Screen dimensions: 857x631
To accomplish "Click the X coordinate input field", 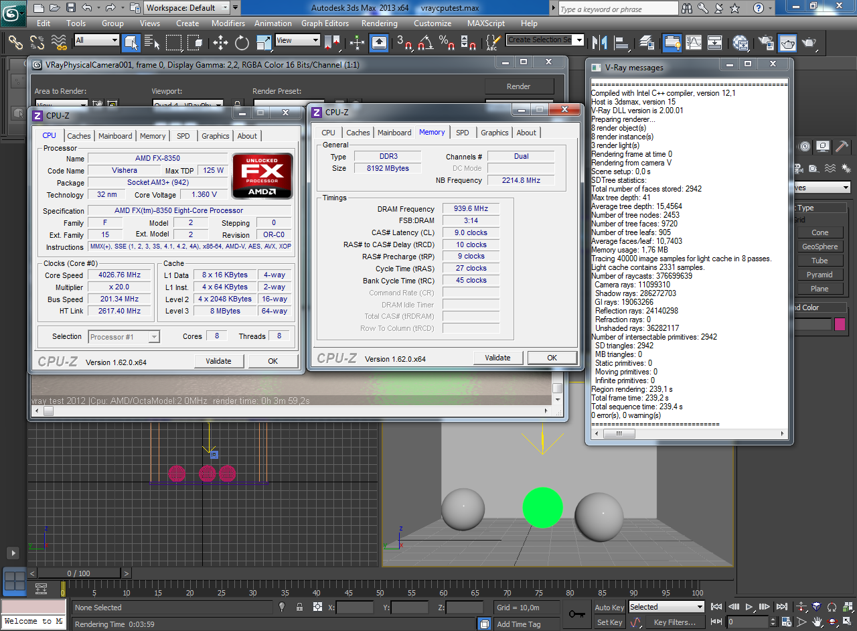I will coord(355,608).
